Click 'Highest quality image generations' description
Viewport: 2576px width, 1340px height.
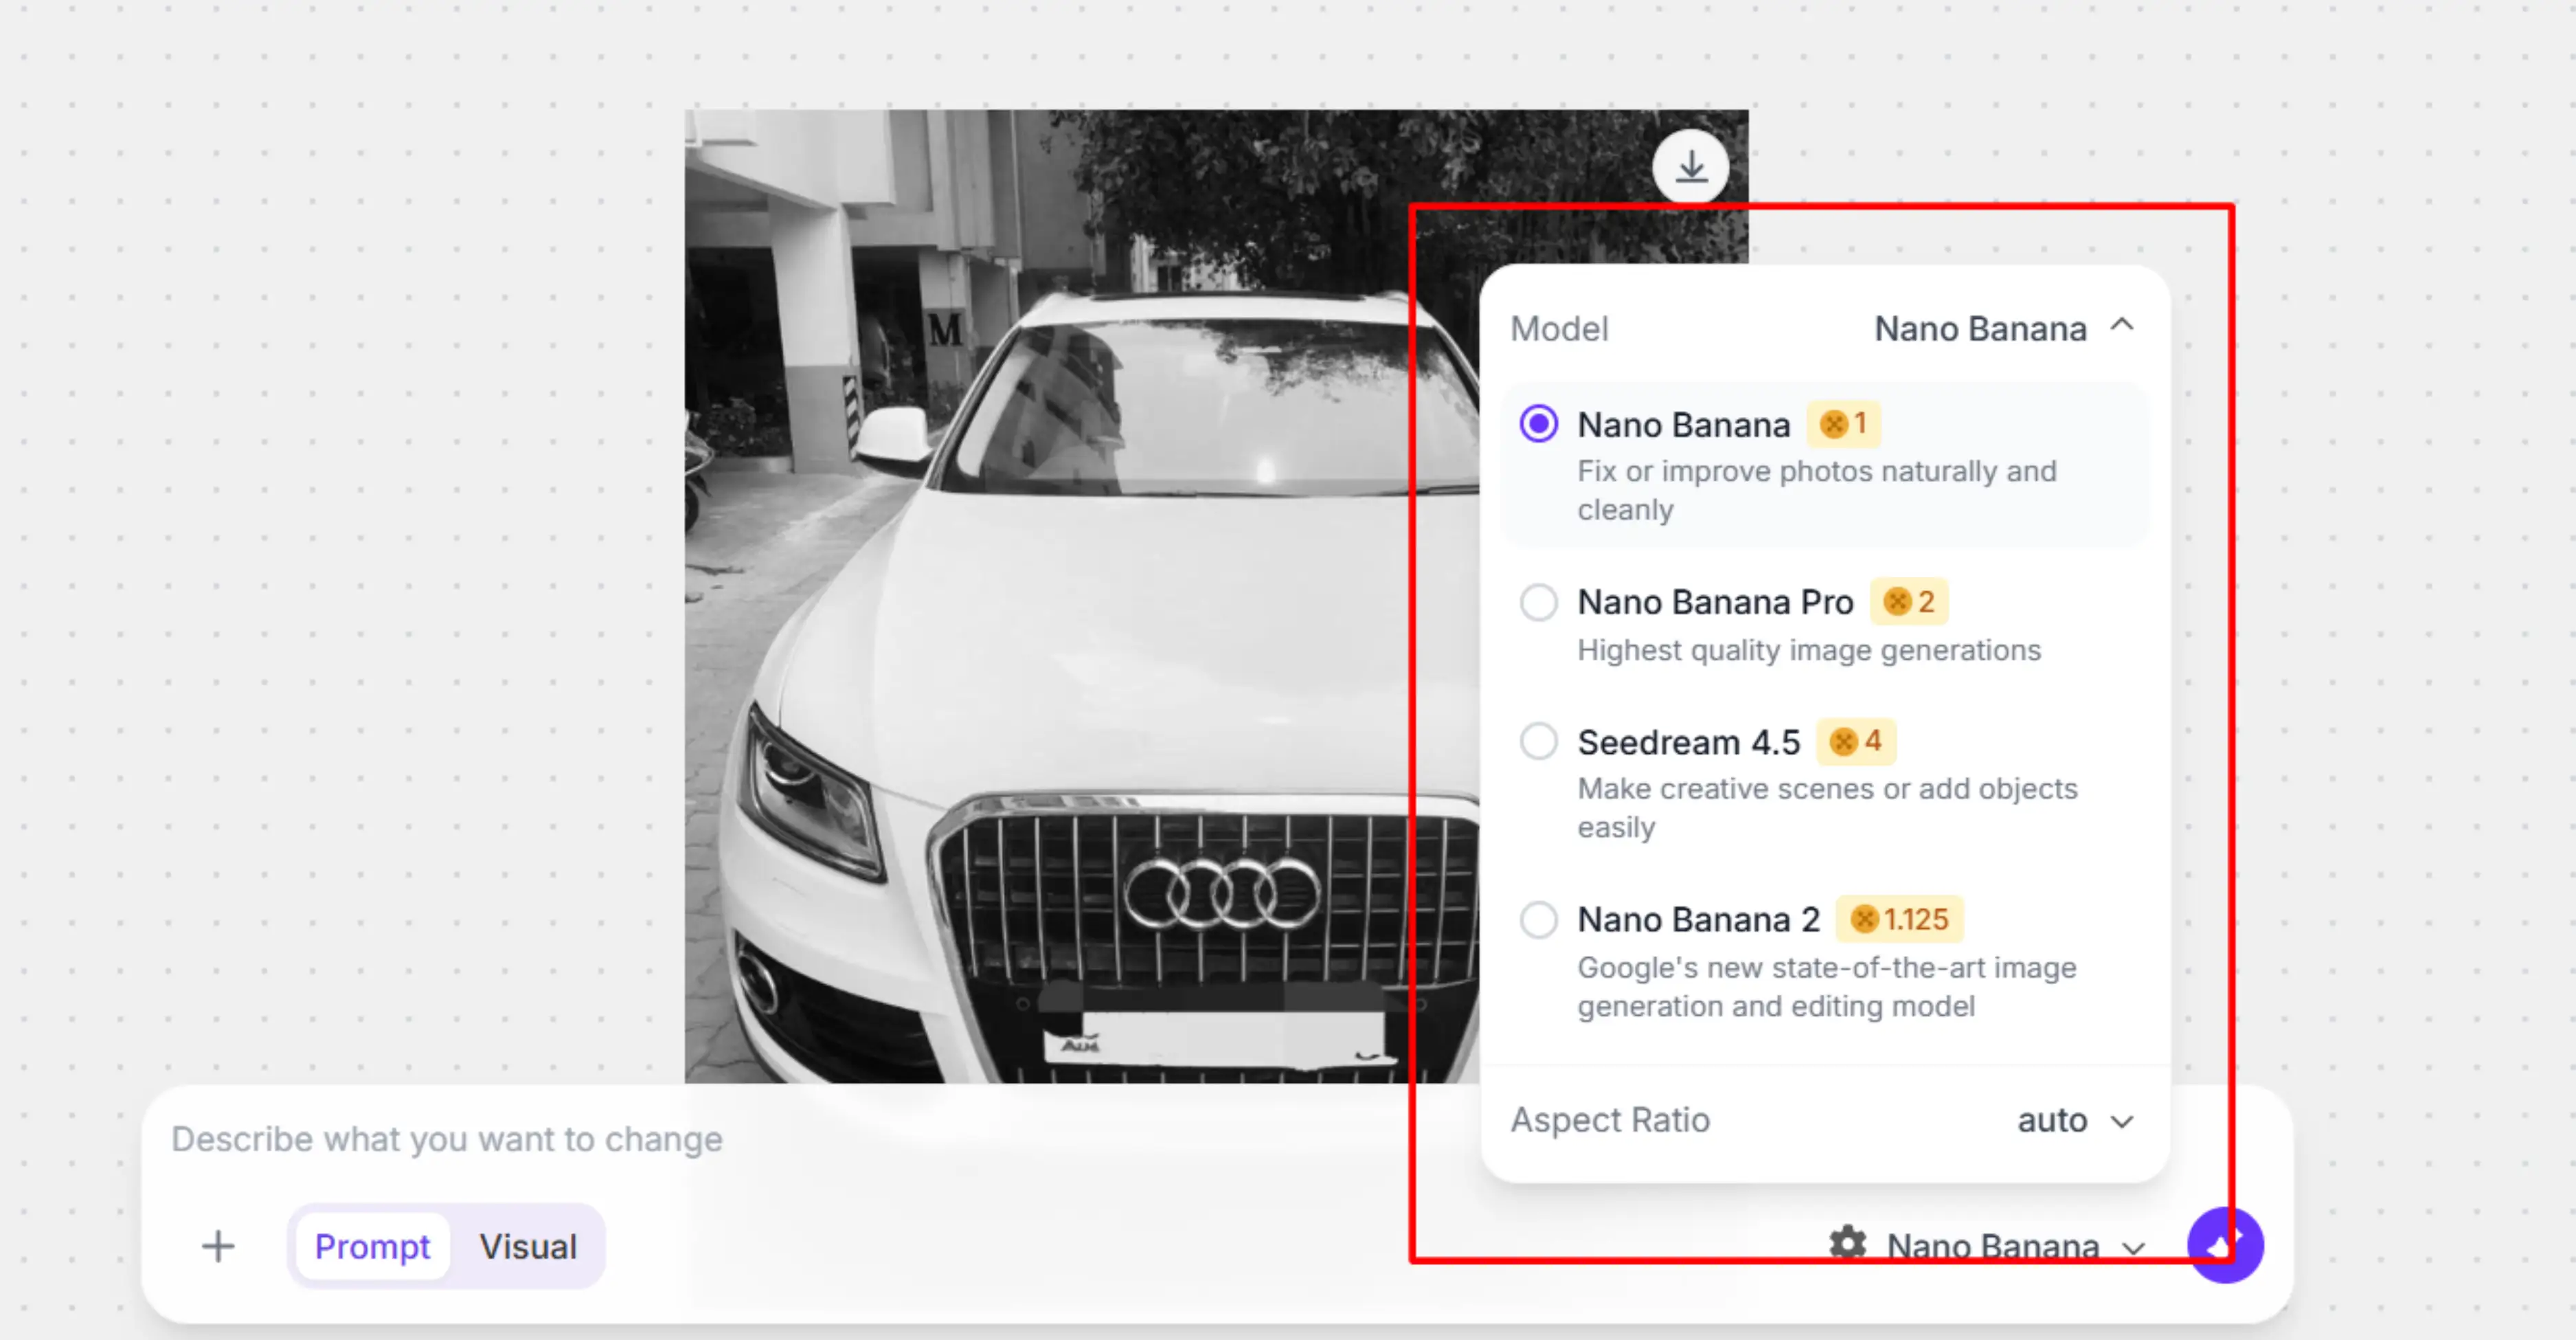tap(1809, 650)
